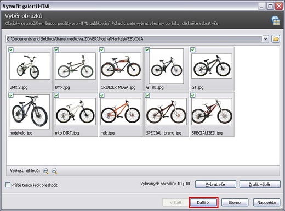Select the GT iTI.jpg thumbnail

166,66
